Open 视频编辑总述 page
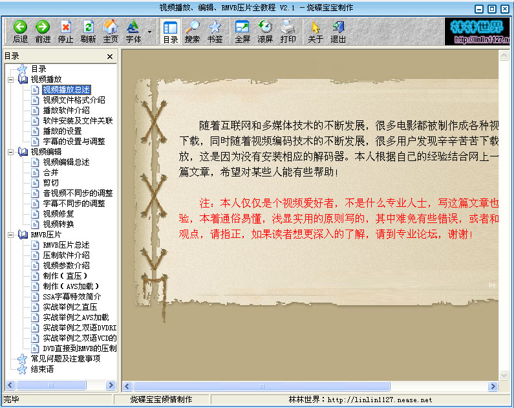Screen dimensions: 514x408 point(66,162)
